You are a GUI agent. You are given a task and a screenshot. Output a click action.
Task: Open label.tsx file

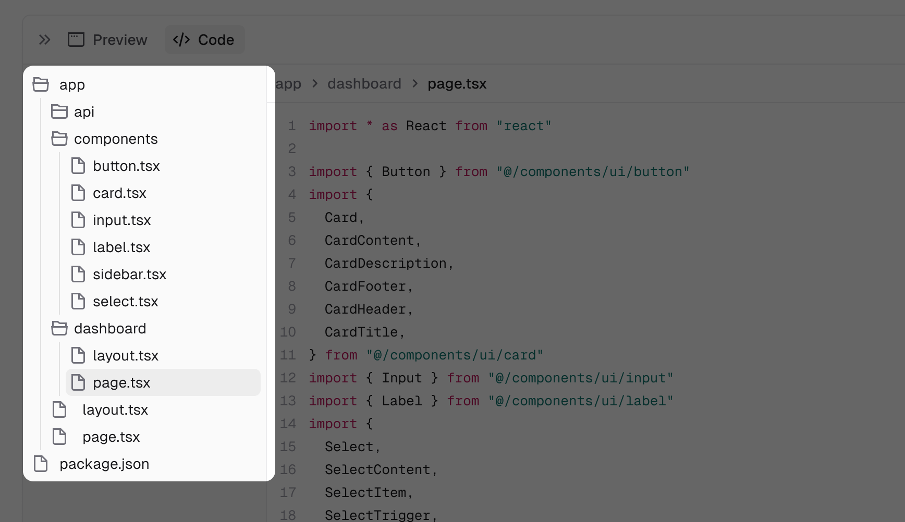tap(121, 247)
